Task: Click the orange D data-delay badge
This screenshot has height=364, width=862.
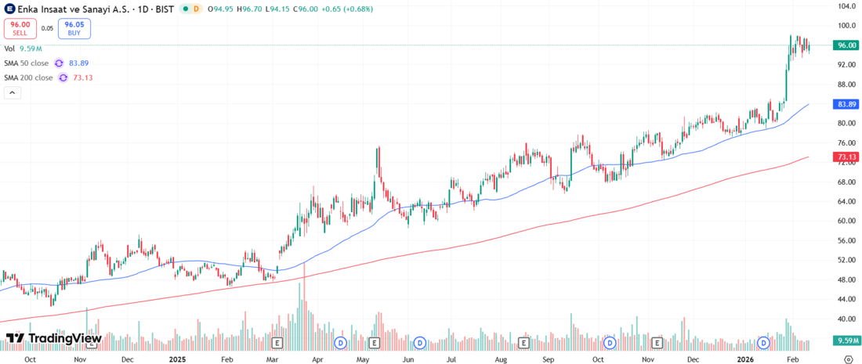Action: (x=196, y=9)
